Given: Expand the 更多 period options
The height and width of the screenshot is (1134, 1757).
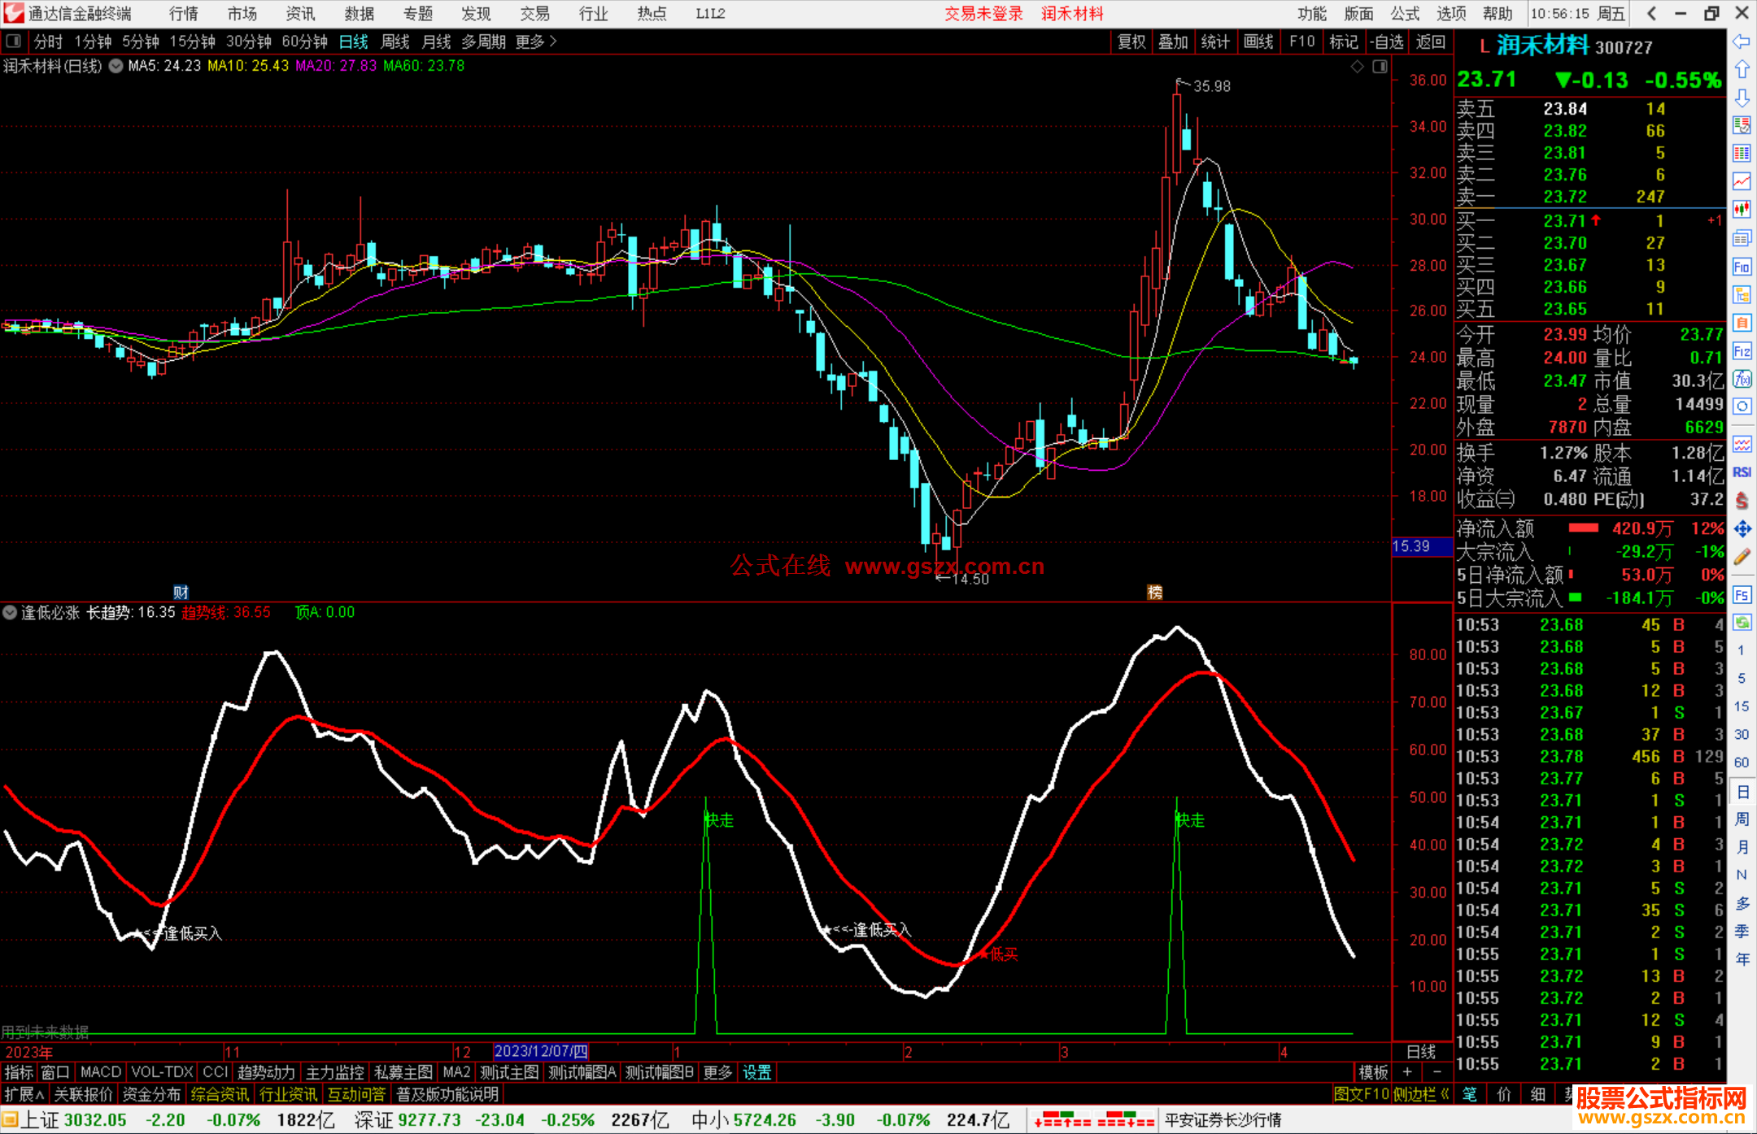Looking at the screenshot, I should [536, 41].
